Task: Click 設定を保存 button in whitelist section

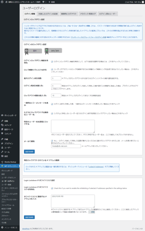Action: click(x=29, y=217)
